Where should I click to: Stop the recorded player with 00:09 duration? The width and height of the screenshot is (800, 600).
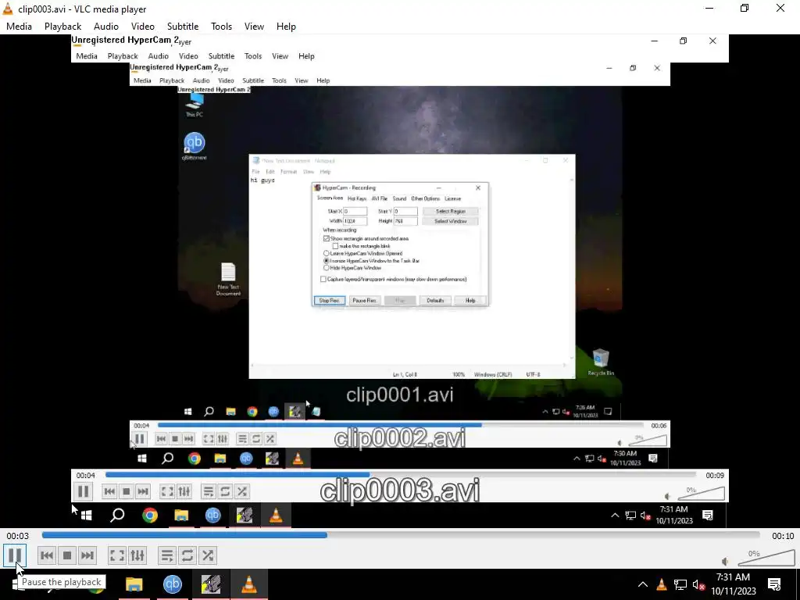(x=126, y=491)
